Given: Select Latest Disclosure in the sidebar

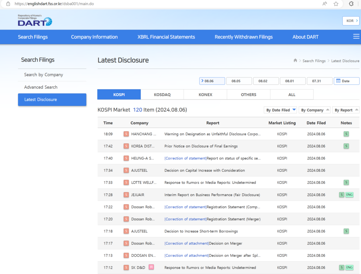Looking at the screenshot, I should coord(52,100).
